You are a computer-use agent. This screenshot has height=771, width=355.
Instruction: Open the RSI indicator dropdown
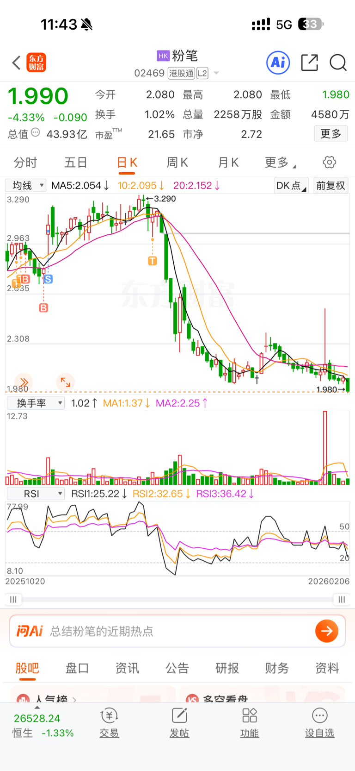click(x=36, y=494)
